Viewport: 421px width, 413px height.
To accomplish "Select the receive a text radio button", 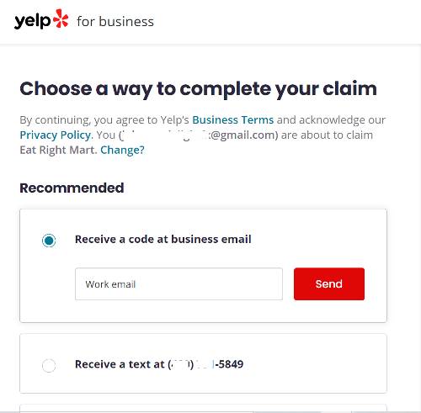I will [x=49, y=365].
